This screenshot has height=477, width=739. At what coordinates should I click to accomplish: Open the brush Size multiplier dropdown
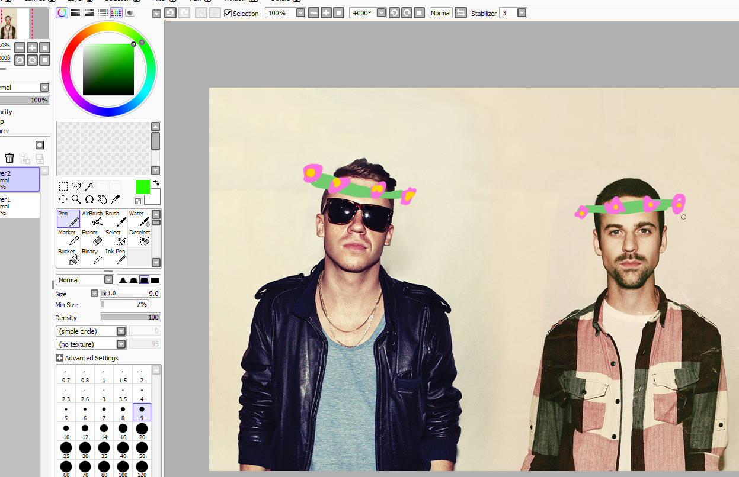coord(94,294)
